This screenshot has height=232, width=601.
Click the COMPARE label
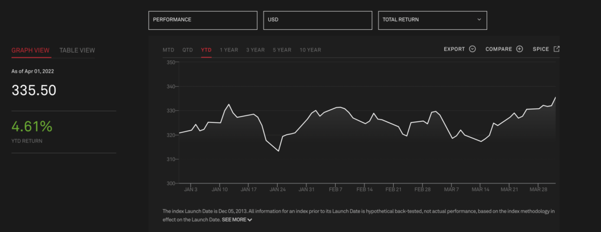499,49
